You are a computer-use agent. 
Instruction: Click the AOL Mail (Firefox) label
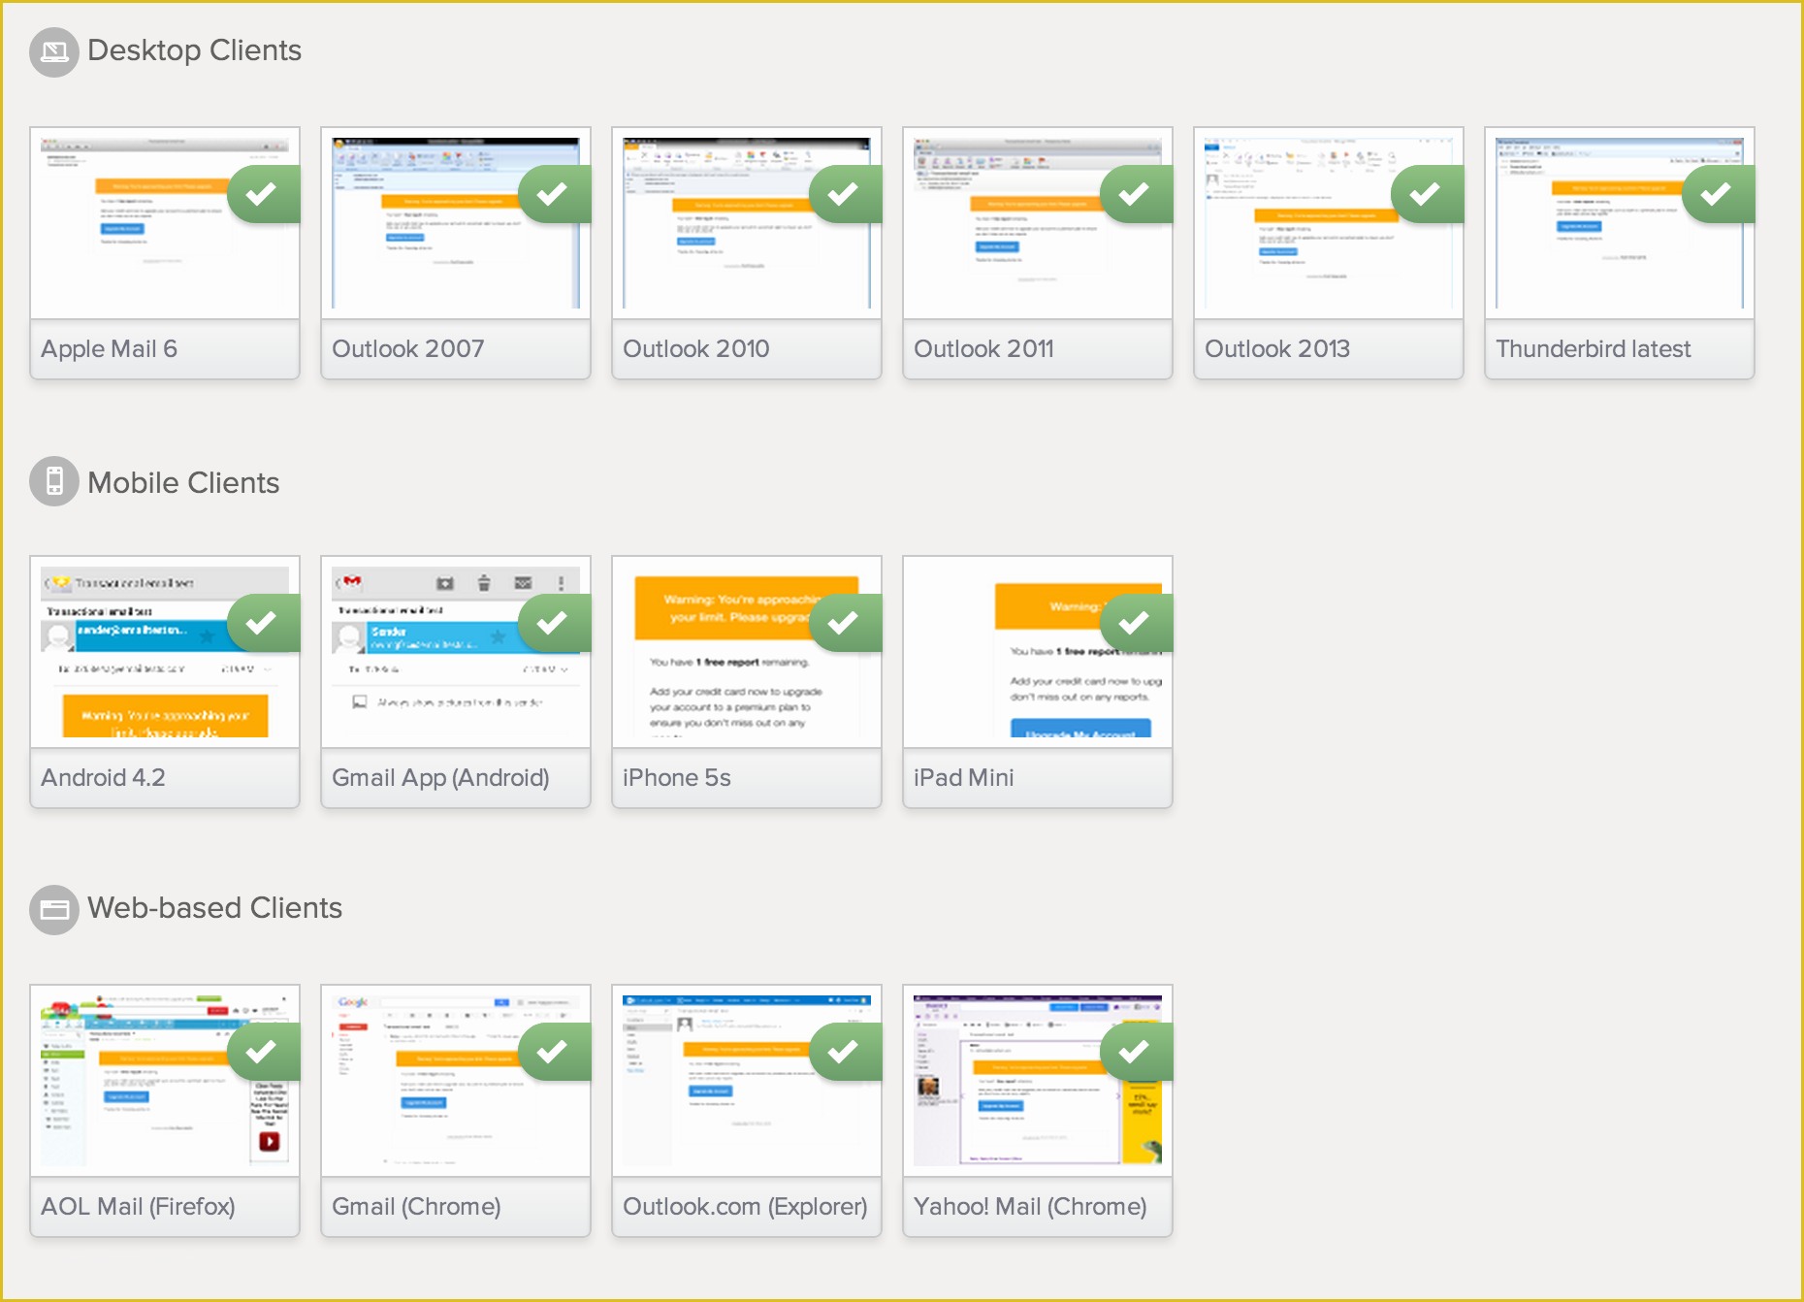click(x=138, y=1207)
